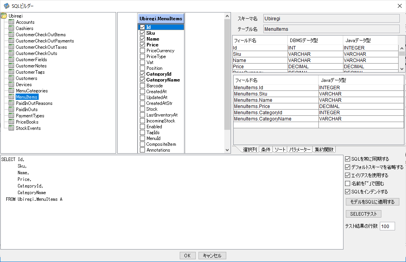The height and width of the screenshot is (262, 406).
Task: Toggle 'エイリアスを使用する' checkbox
Action: [x=348, y=175]
